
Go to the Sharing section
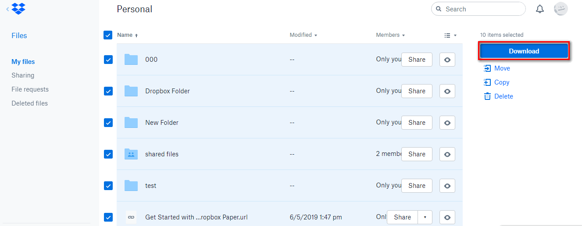pyautogui.click(x=23, y=75)
